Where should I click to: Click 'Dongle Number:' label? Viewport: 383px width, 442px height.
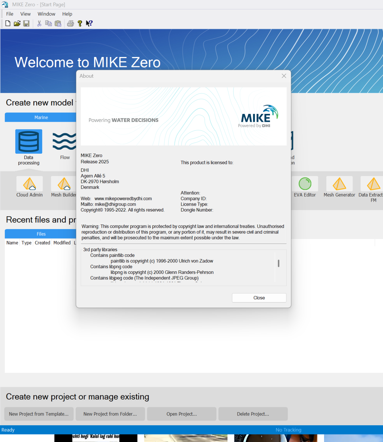click(197, 210)
